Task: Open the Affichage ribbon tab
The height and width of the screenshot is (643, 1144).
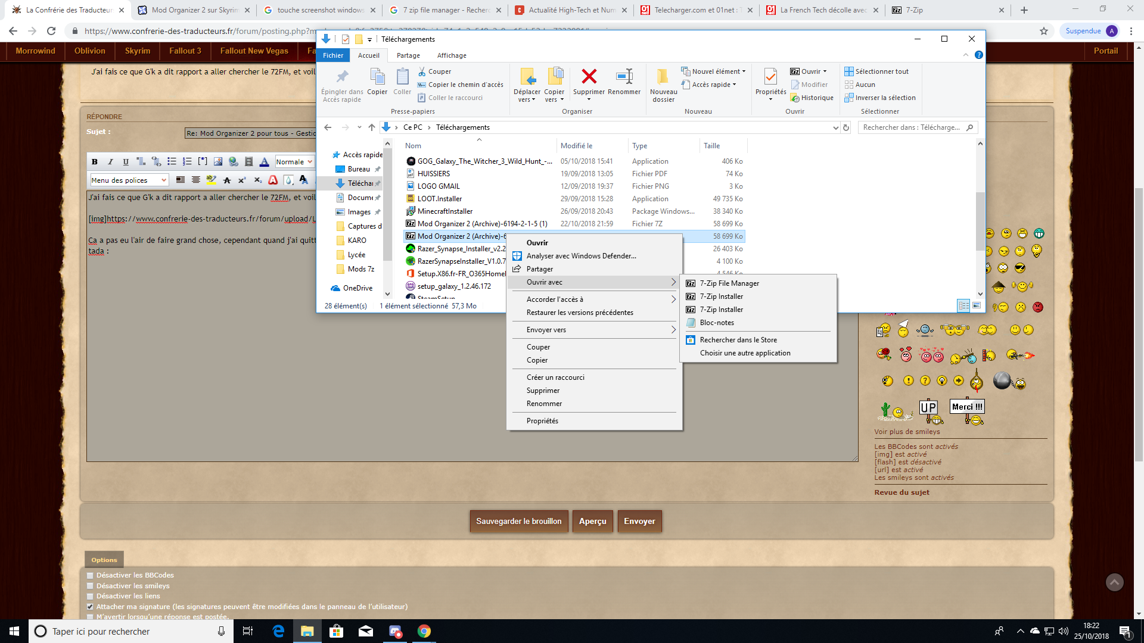Action: [x=452, y=55]
